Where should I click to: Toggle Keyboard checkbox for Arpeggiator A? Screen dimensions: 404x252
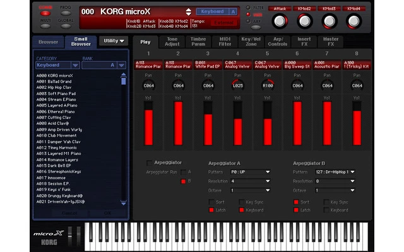pos(241,210)
